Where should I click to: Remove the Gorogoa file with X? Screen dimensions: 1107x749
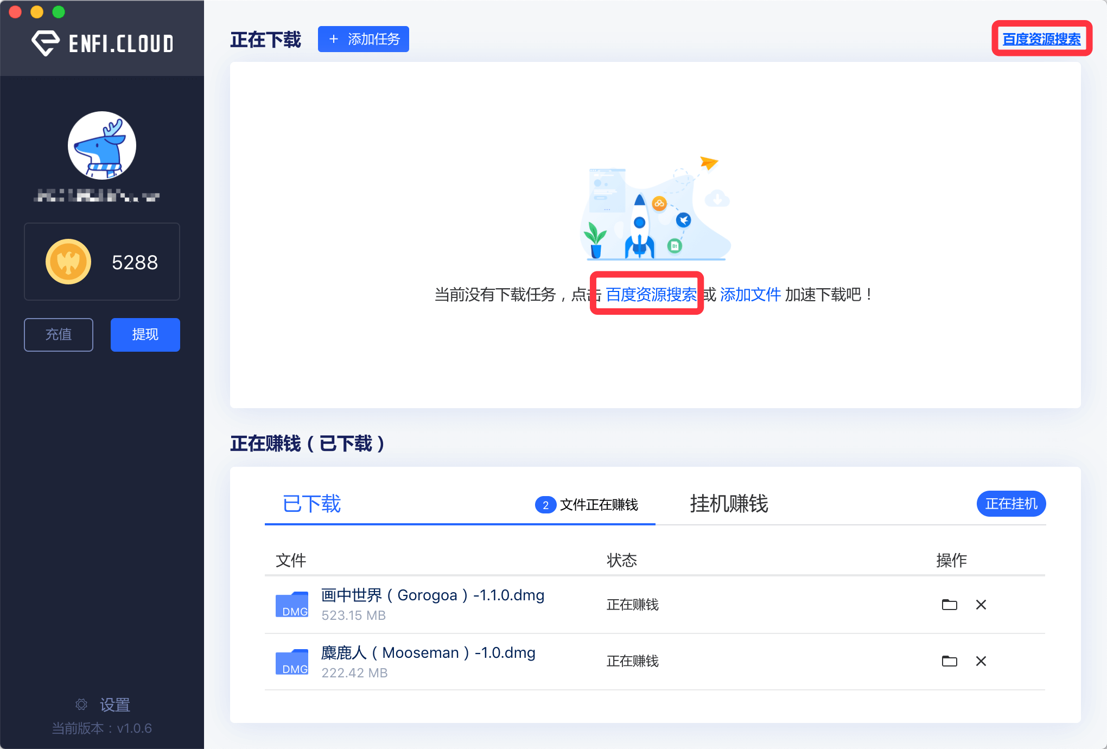(x=981, y=604)
